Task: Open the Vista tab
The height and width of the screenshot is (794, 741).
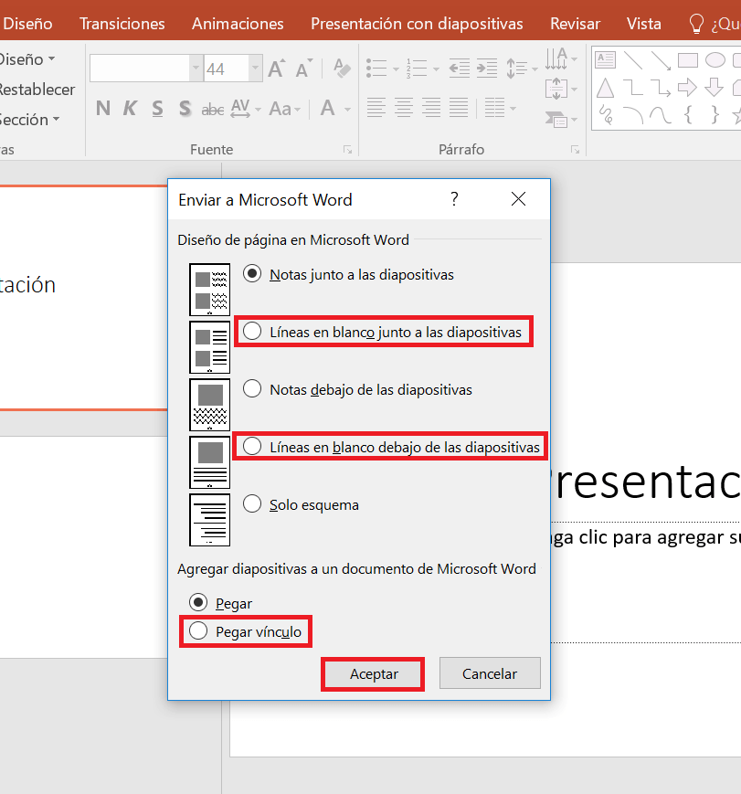Action: click(x=644, y=23)
